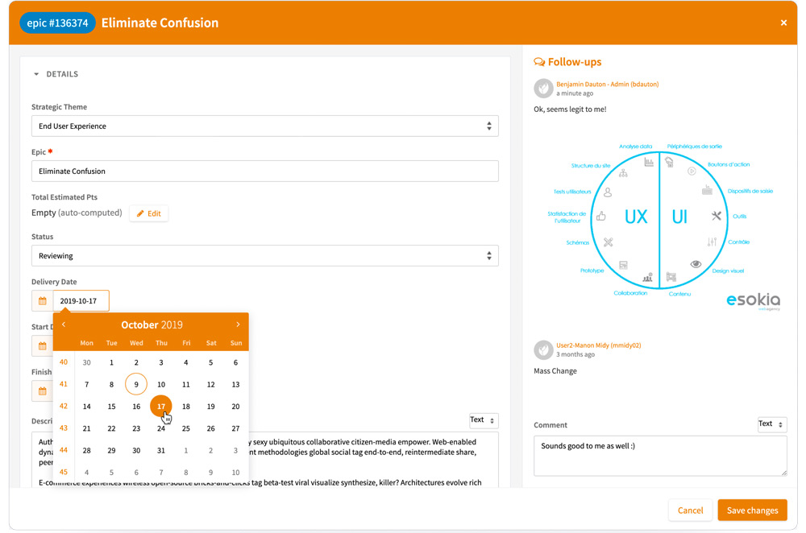Select October 4 in the calendar
The height and width of the screenshot is (533, 806).
pyautogui.click(x=186, y=362)
